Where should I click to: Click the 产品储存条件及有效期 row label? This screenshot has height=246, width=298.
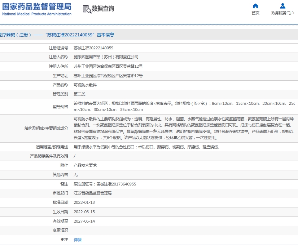pyautogui.click(x=49, y=156)
